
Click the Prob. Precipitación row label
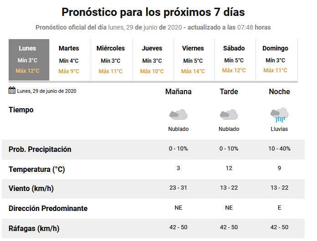pos(40,149)
